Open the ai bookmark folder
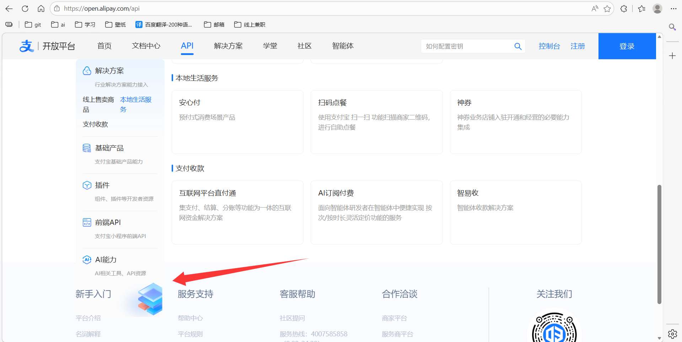Image resolution: width=682 pixels, height=342 pixels. 58,24
